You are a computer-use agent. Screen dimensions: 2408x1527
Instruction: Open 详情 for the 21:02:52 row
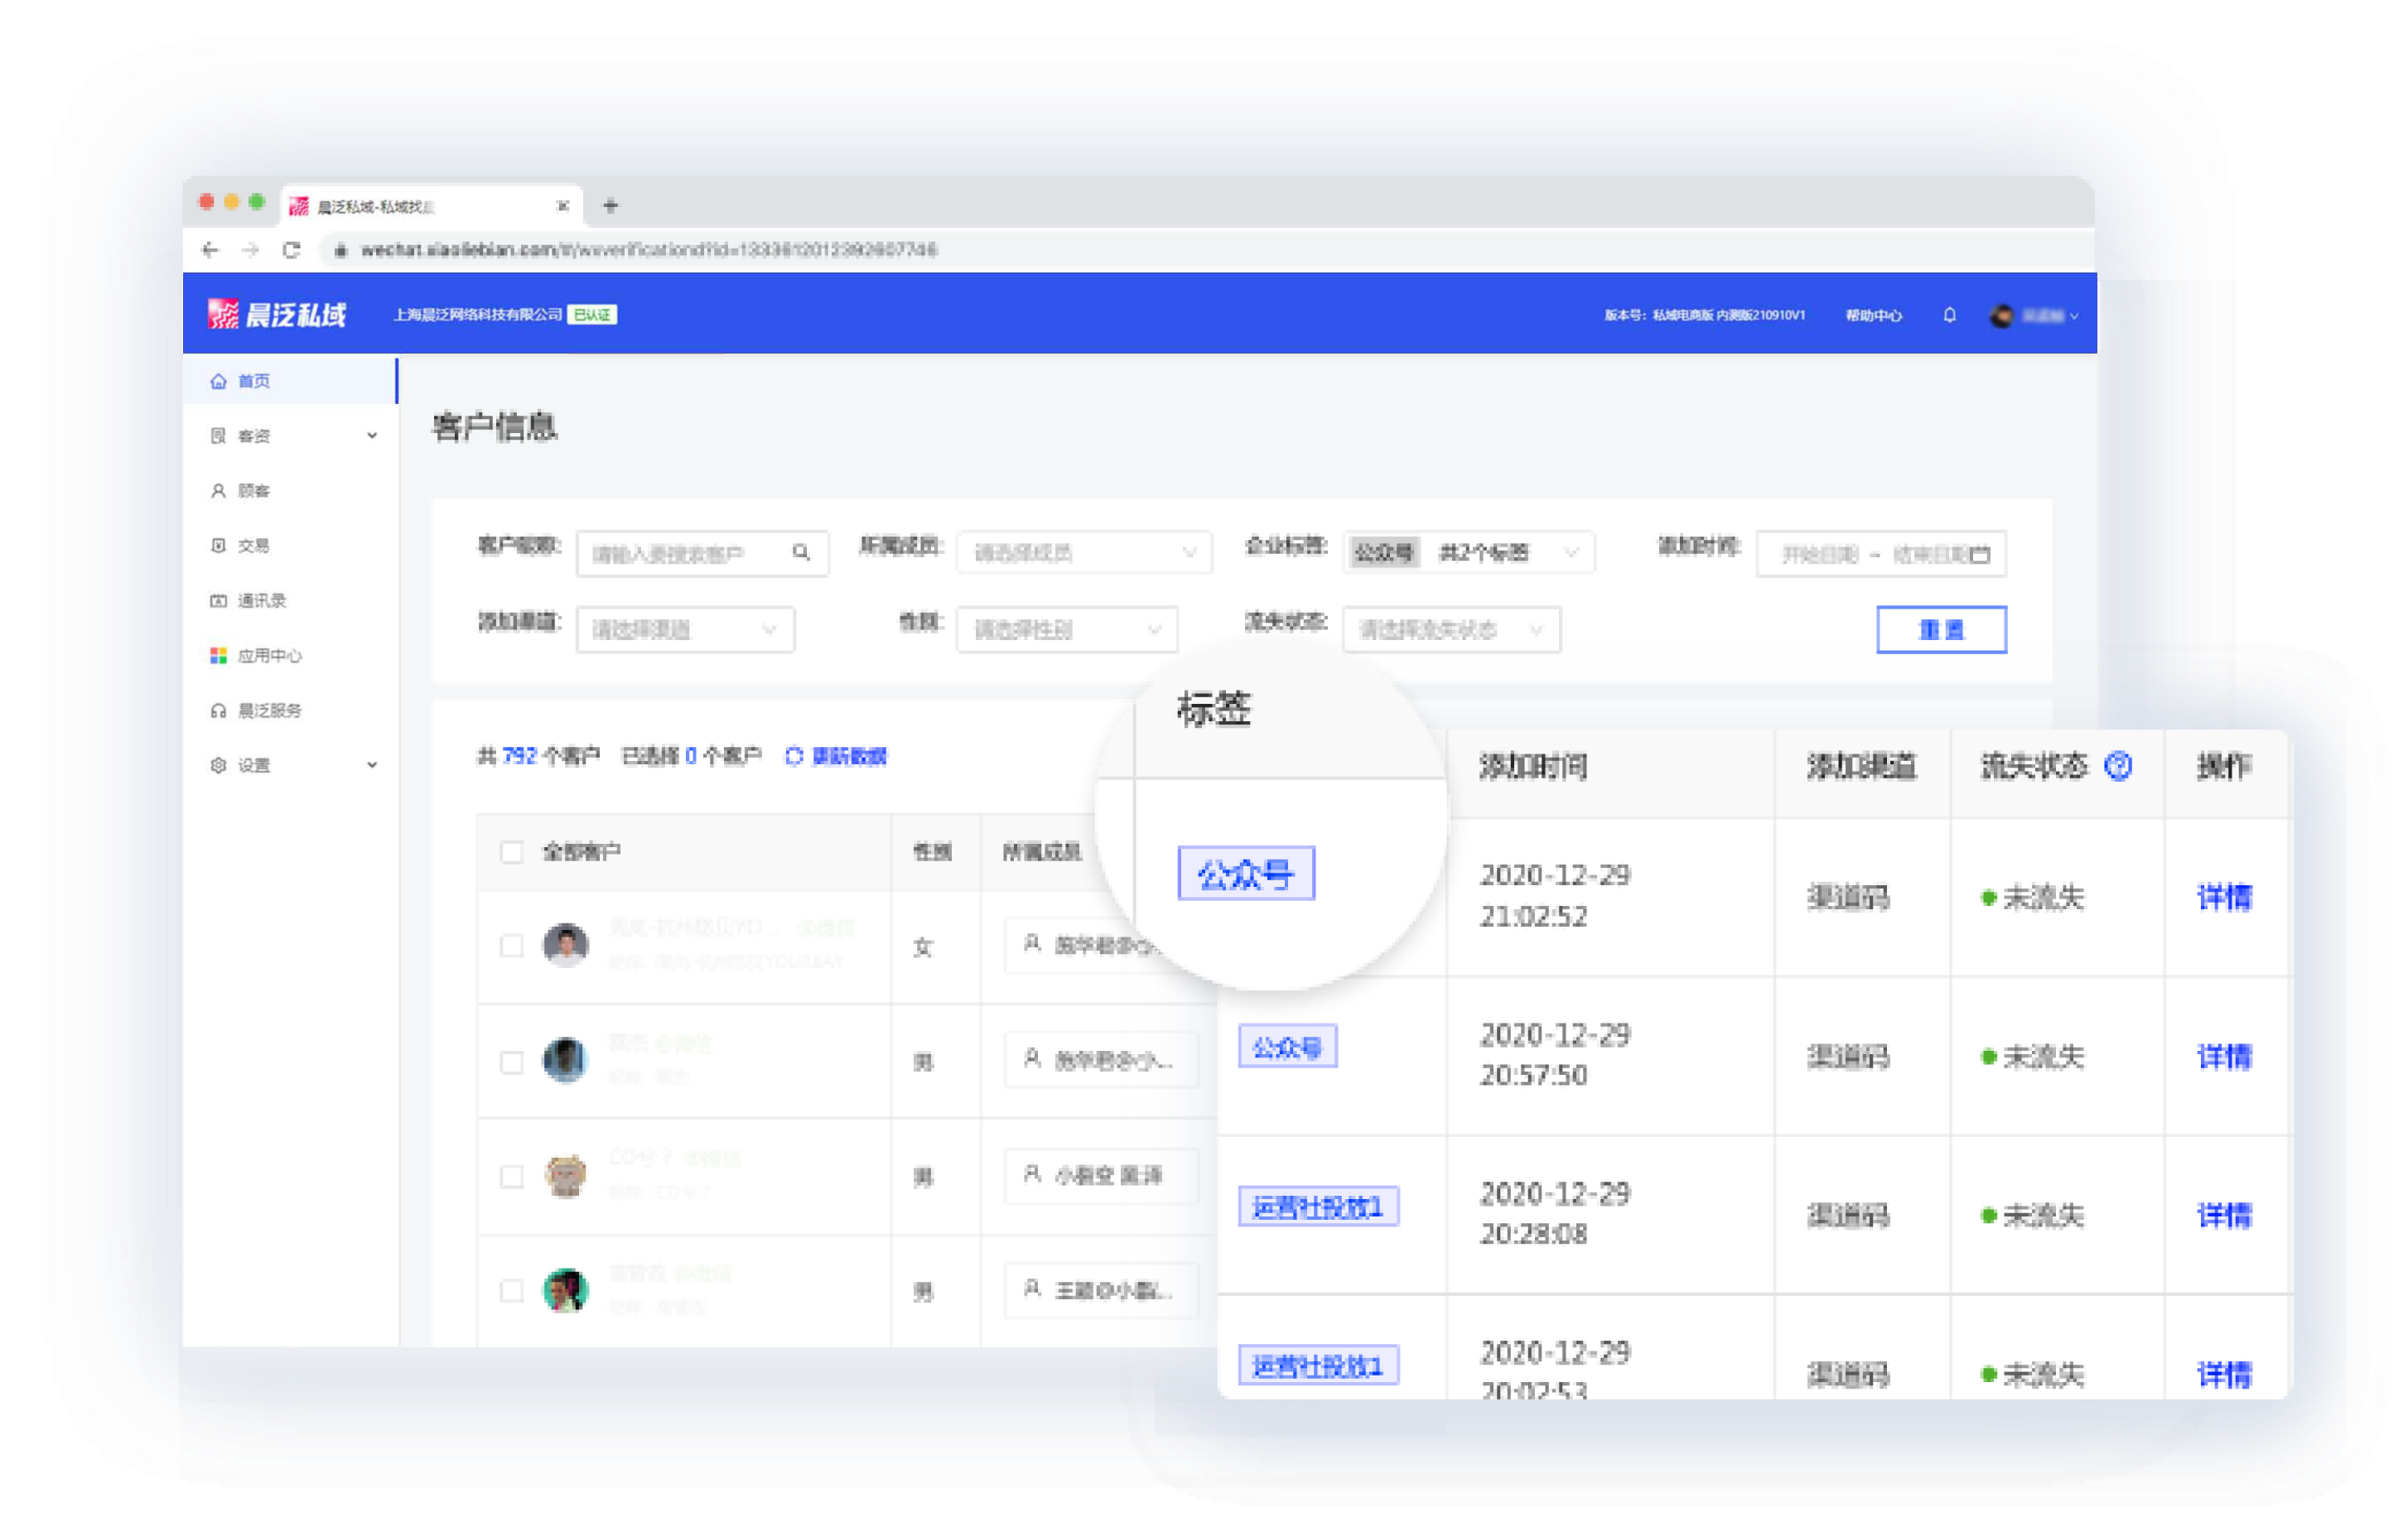pos(2224,898)
